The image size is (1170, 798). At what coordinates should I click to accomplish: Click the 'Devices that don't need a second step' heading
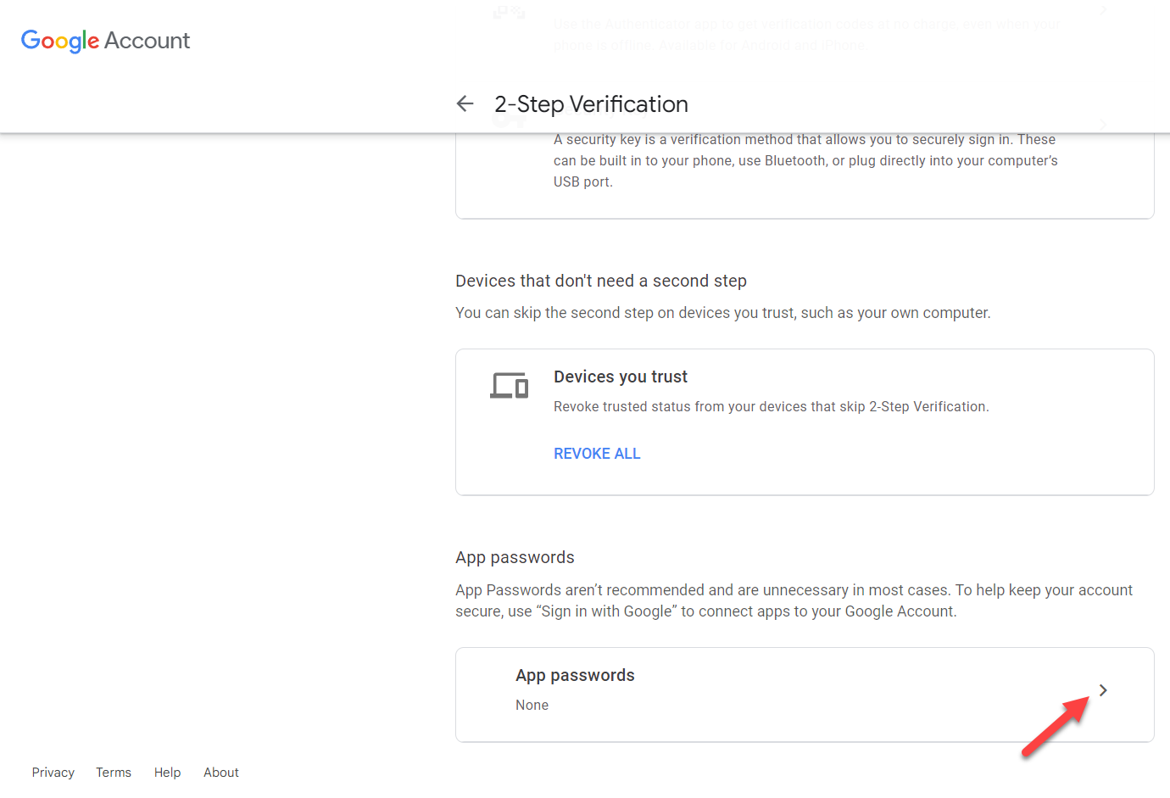pyautogui.click(x=600, y=281)
